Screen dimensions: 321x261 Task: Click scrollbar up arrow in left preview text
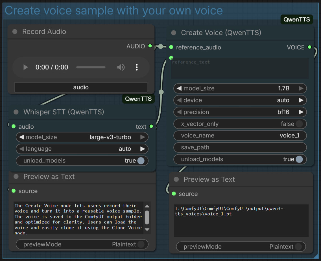point(147,206)
